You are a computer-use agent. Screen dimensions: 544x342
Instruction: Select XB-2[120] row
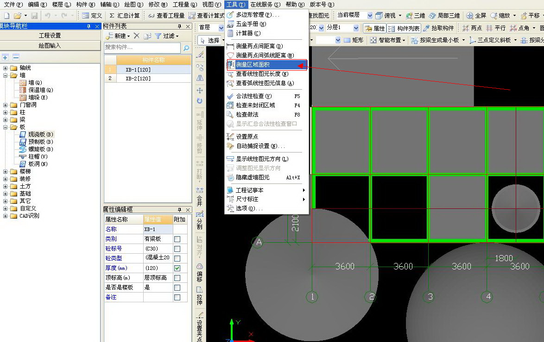(x=148, y=79)
